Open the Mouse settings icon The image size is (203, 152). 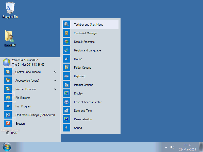(x=66, y=59)
